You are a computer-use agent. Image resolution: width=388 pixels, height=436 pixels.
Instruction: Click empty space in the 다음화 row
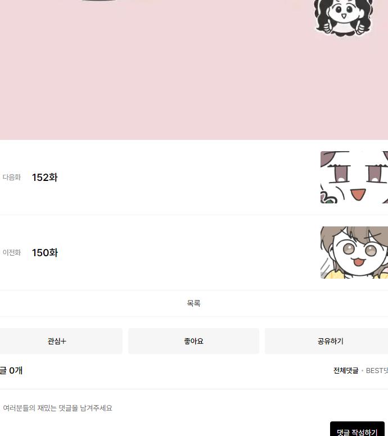pyautogui.click(x=190, y=177)
